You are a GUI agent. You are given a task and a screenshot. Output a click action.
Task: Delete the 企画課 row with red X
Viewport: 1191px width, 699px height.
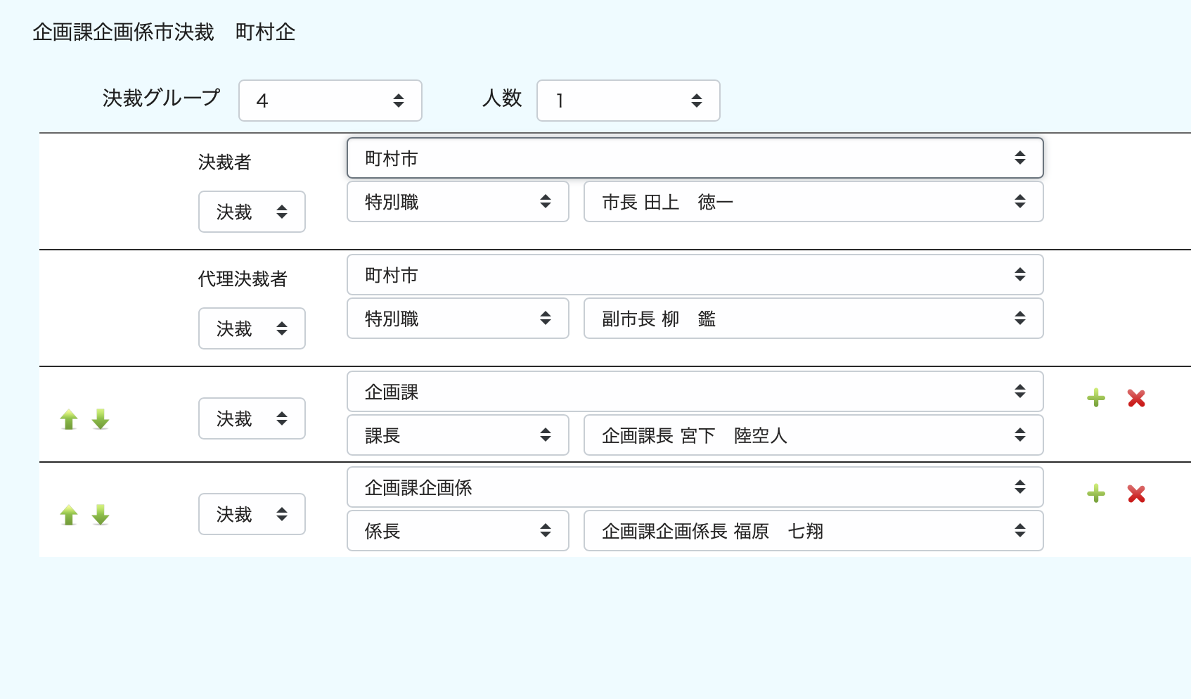(x=1136, y=399)
